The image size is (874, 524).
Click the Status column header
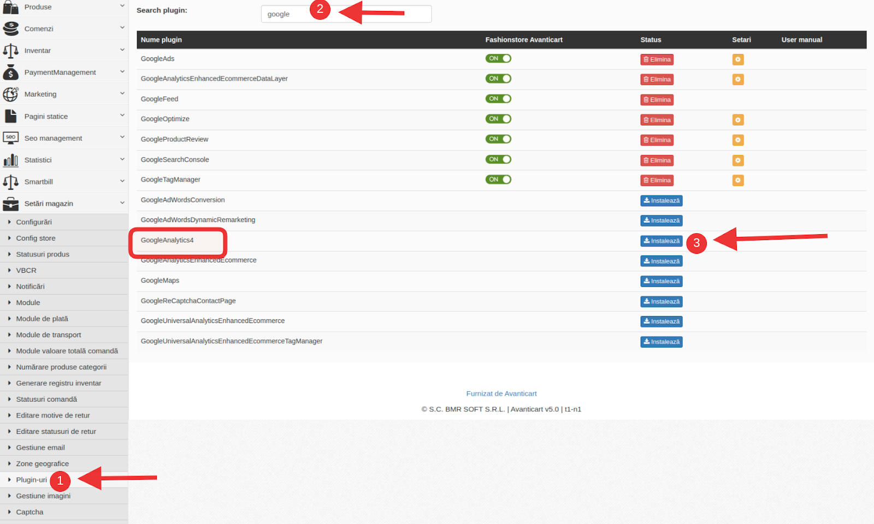tap(651, 40)
